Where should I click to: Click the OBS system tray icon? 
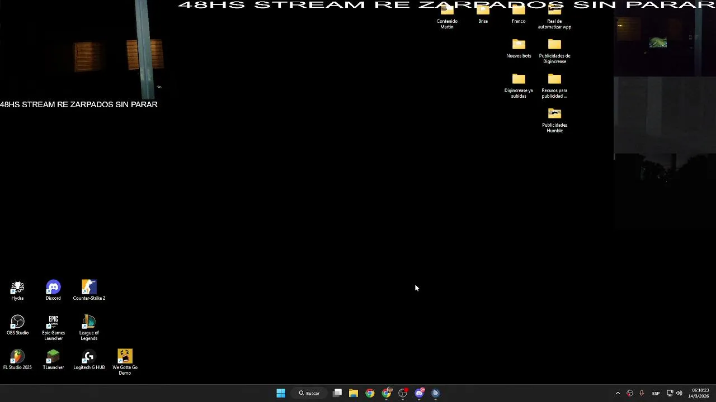click(x=630, y=393)
